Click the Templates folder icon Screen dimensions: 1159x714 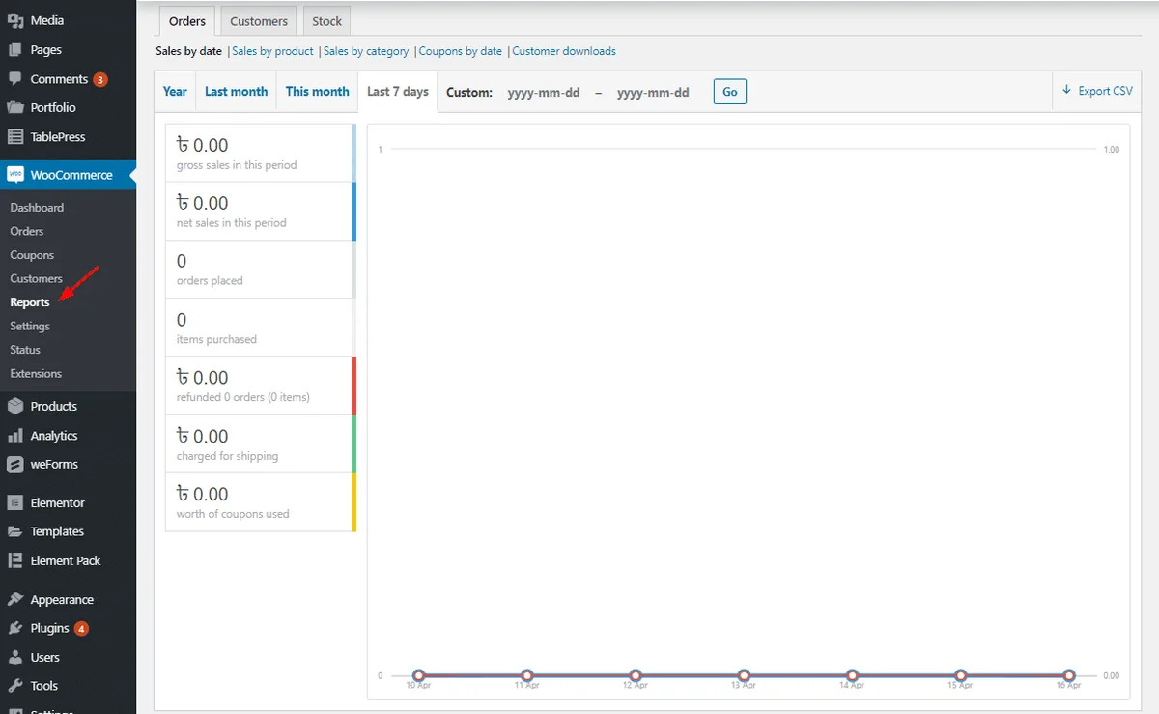[15, 531]
